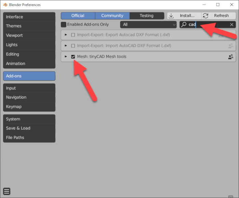Go to Navigation preferences
This screenshot has height=198, width=239.
(29, 97)
